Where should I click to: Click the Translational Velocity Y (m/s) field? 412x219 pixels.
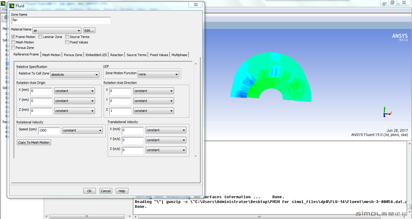click(133, 141)
